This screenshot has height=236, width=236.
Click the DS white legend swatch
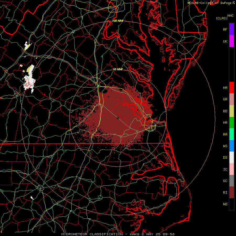coord(232,157)
